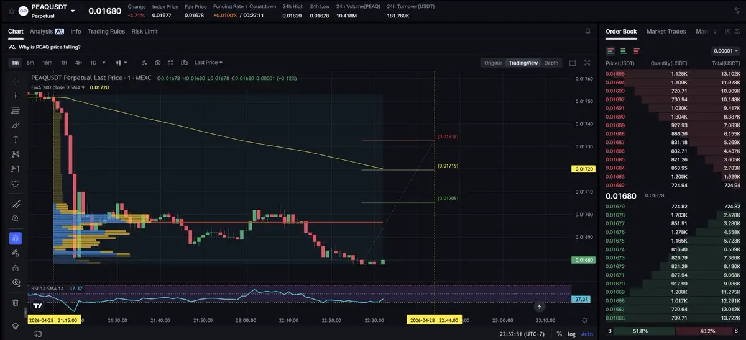Viewport: 746px width, 340px height.
Task: Select the 4H timeframe
Action: (x=78, y=63)
